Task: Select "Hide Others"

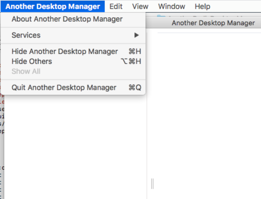Action: [x=31, y=61]
